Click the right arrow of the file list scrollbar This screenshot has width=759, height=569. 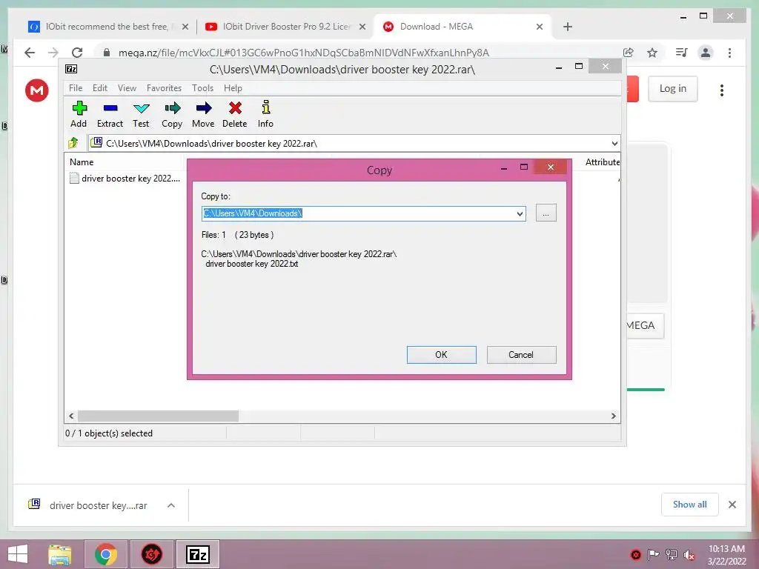(x=613, y=416)
